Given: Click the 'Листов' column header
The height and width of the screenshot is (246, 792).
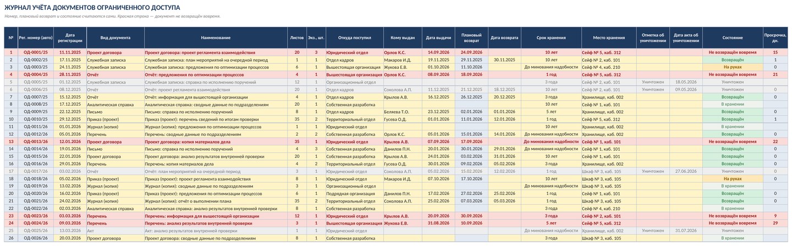Looking at the screenshot, I should [x=296, y=38].
